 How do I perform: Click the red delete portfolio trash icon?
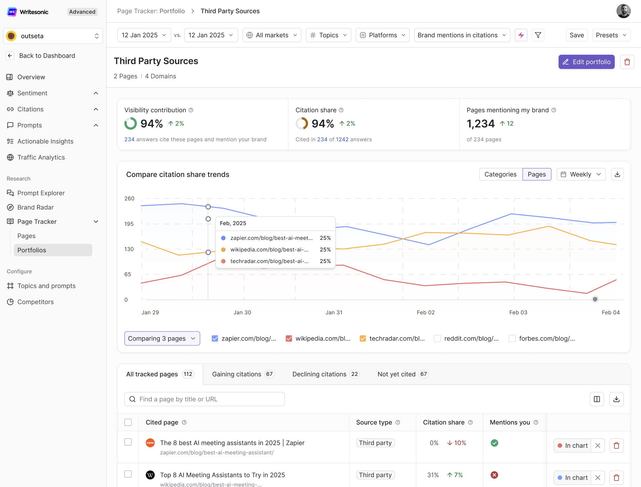pyautogui.click(x=627, y=62)
